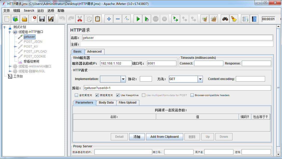Enable the 自动重定向 checkbox
282x159 pixels.
(77, 95)
